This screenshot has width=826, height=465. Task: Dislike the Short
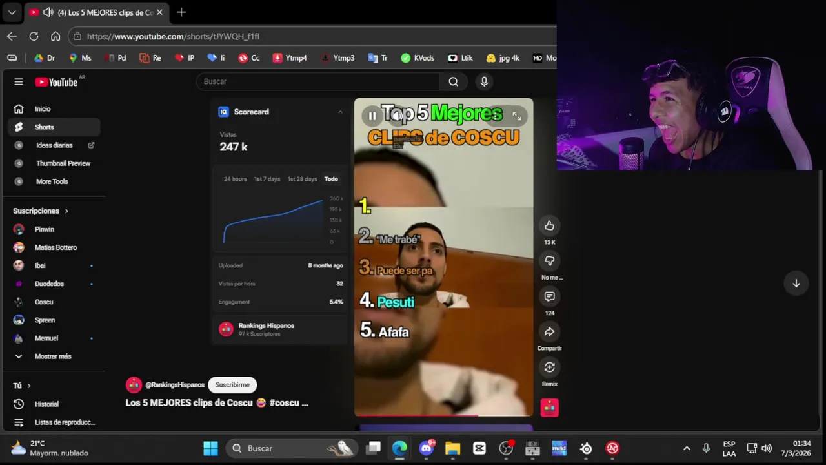click(x=549, y=261)
